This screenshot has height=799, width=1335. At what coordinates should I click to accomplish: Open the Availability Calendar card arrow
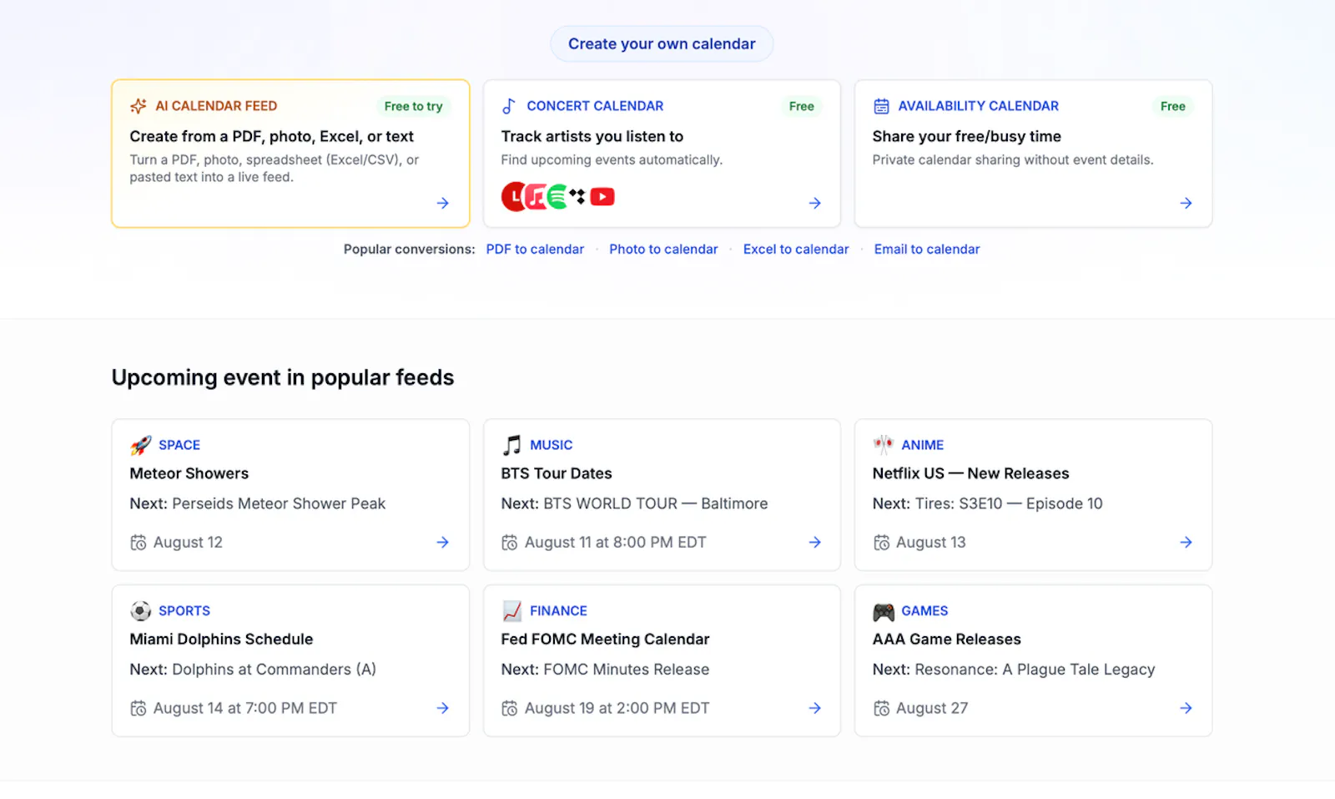1186,203
